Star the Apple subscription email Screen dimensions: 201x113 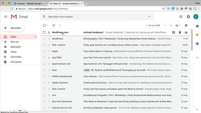click(49, 51)
